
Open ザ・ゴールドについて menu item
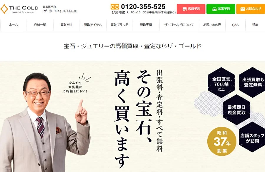point(179,25)
